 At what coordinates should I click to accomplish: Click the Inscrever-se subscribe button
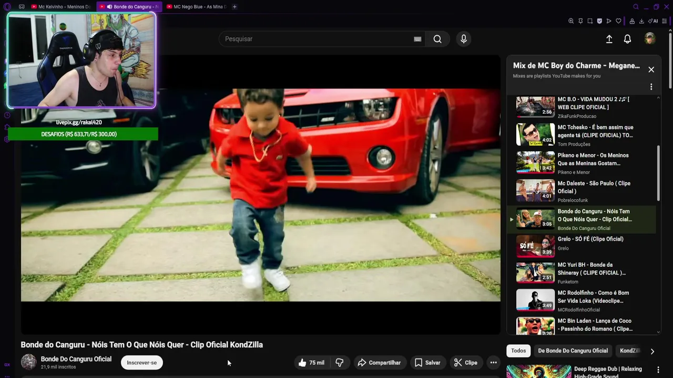pyautogui.click(x=142, y=363)
